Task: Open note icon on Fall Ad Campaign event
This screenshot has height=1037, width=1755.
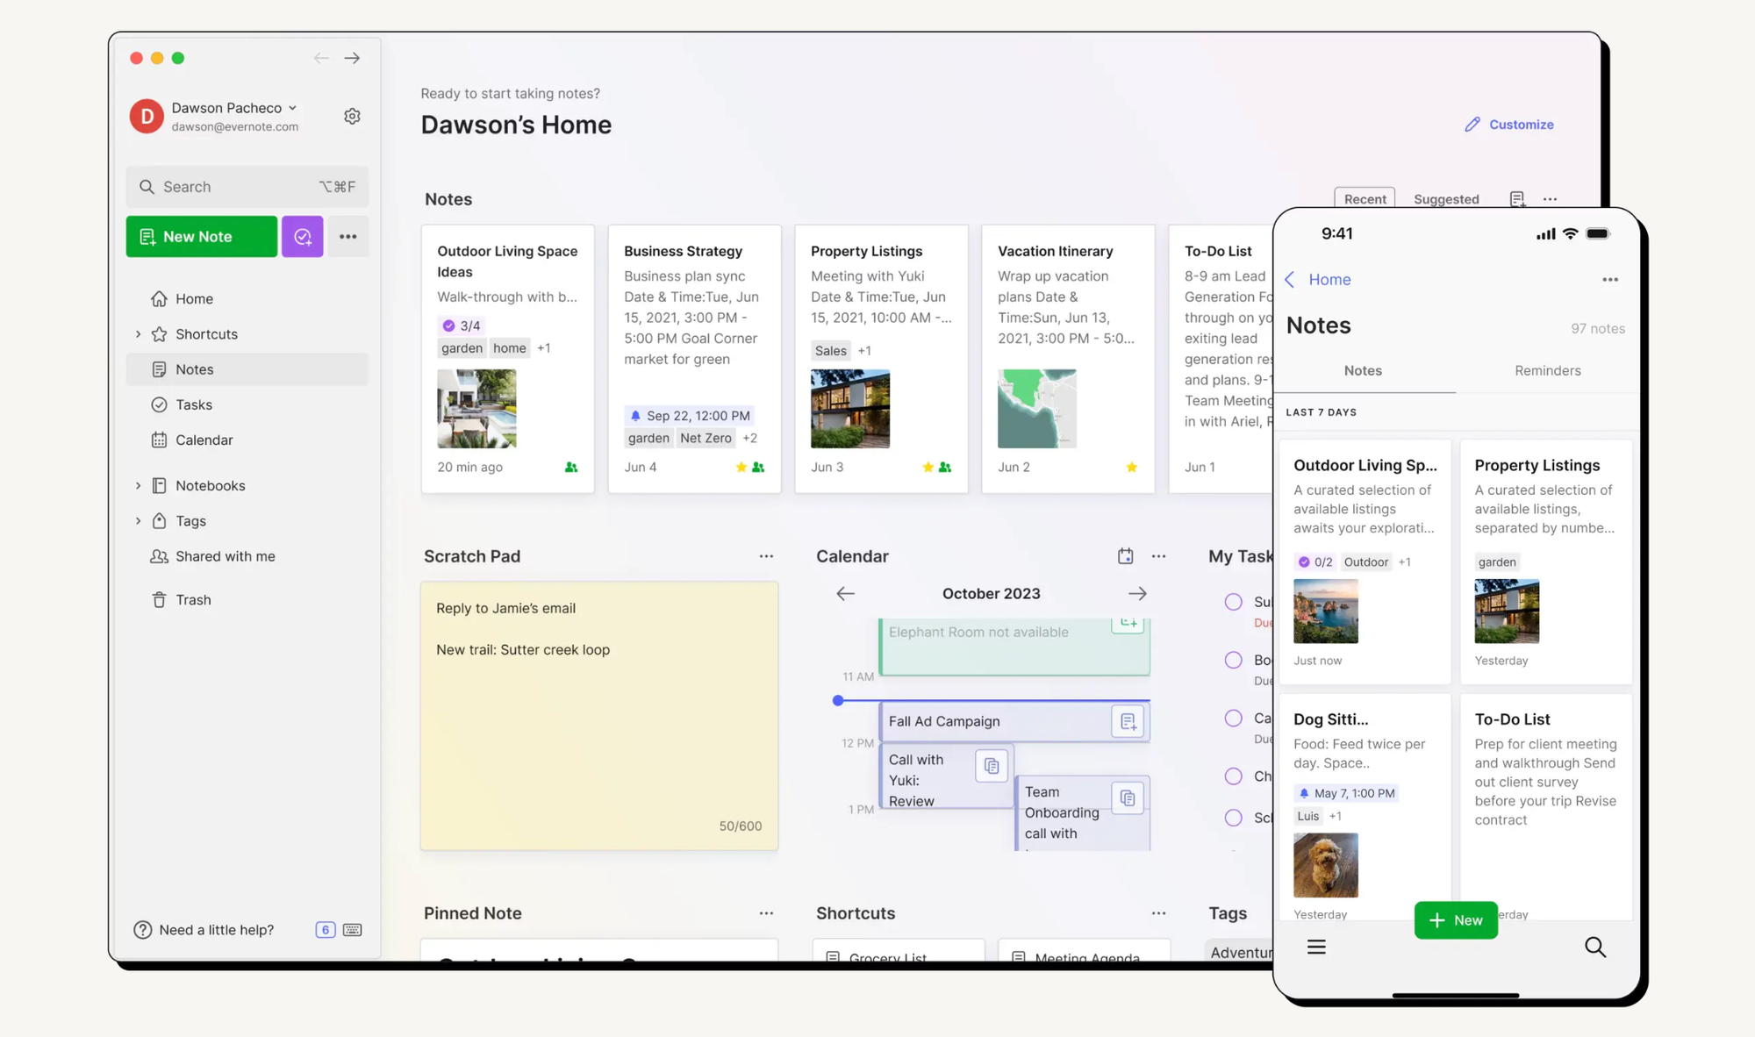Action: (1128, 721)
